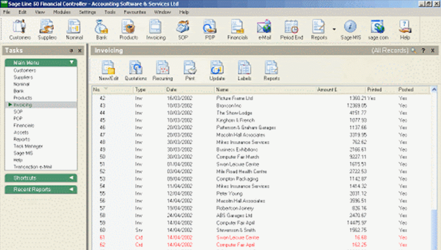Select the invoice row for Peter Young

point(261,194)
